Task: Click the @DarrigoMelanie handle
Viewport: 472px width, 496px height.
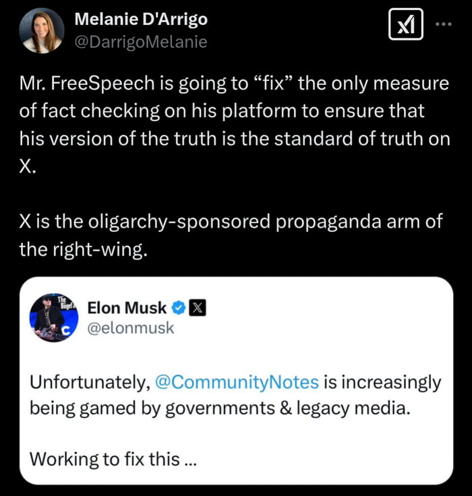Action: [x=140, y=42]
